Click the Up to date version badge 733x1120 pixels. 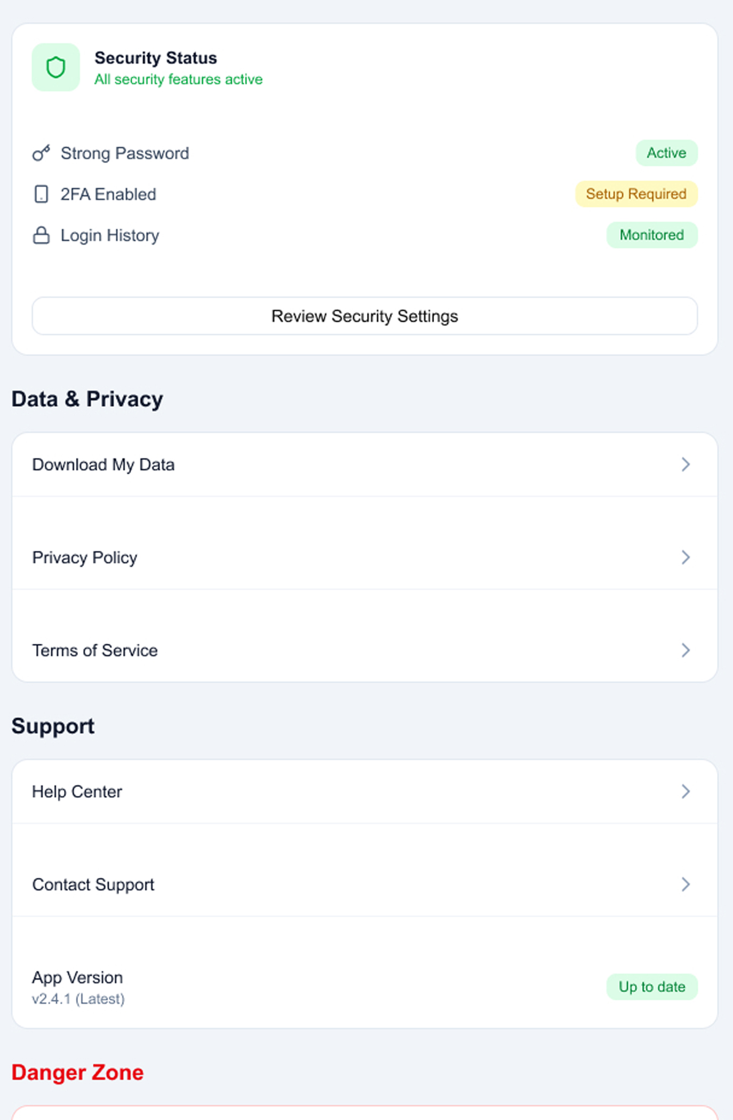pos(651,987)
